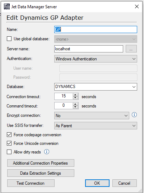Click the Jet Data Manager title icon

click(x=6, y=6)
